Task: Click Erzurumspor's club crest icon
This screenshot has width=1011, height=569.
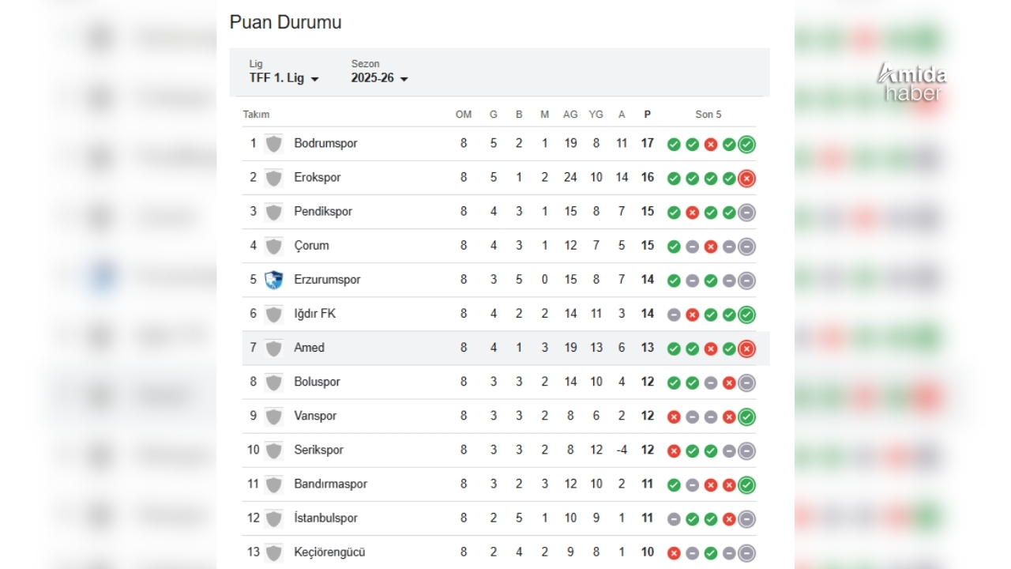Action: [273, 280]
